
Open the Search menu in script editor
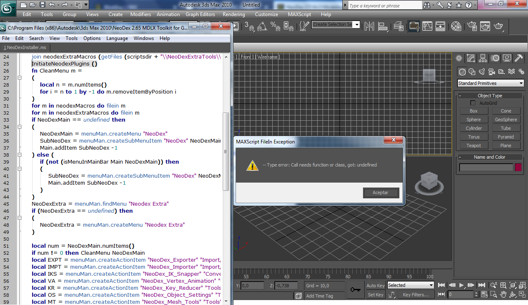(36, 38)
